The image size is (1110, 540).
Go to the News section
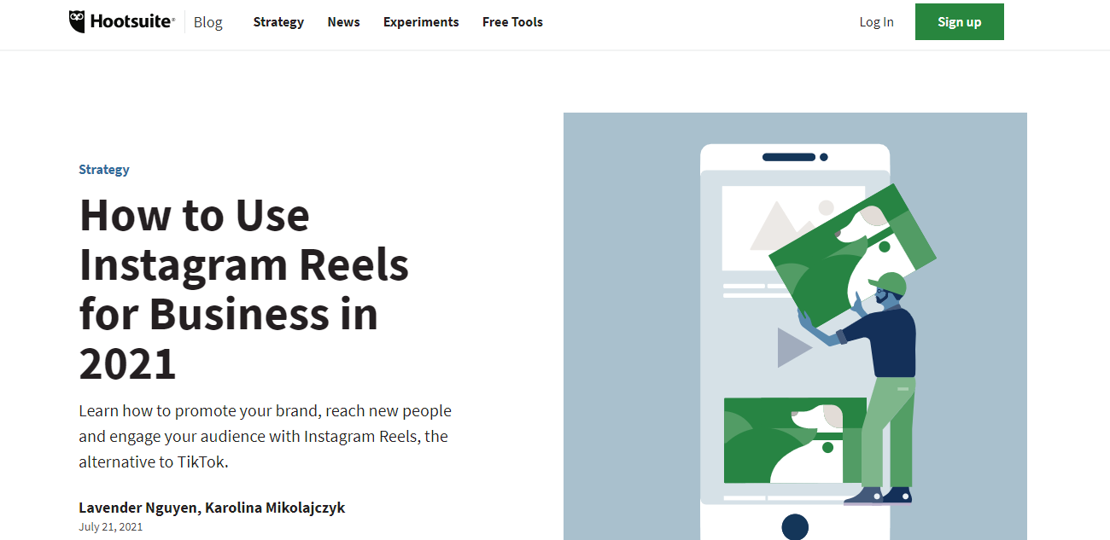(343, 22)
